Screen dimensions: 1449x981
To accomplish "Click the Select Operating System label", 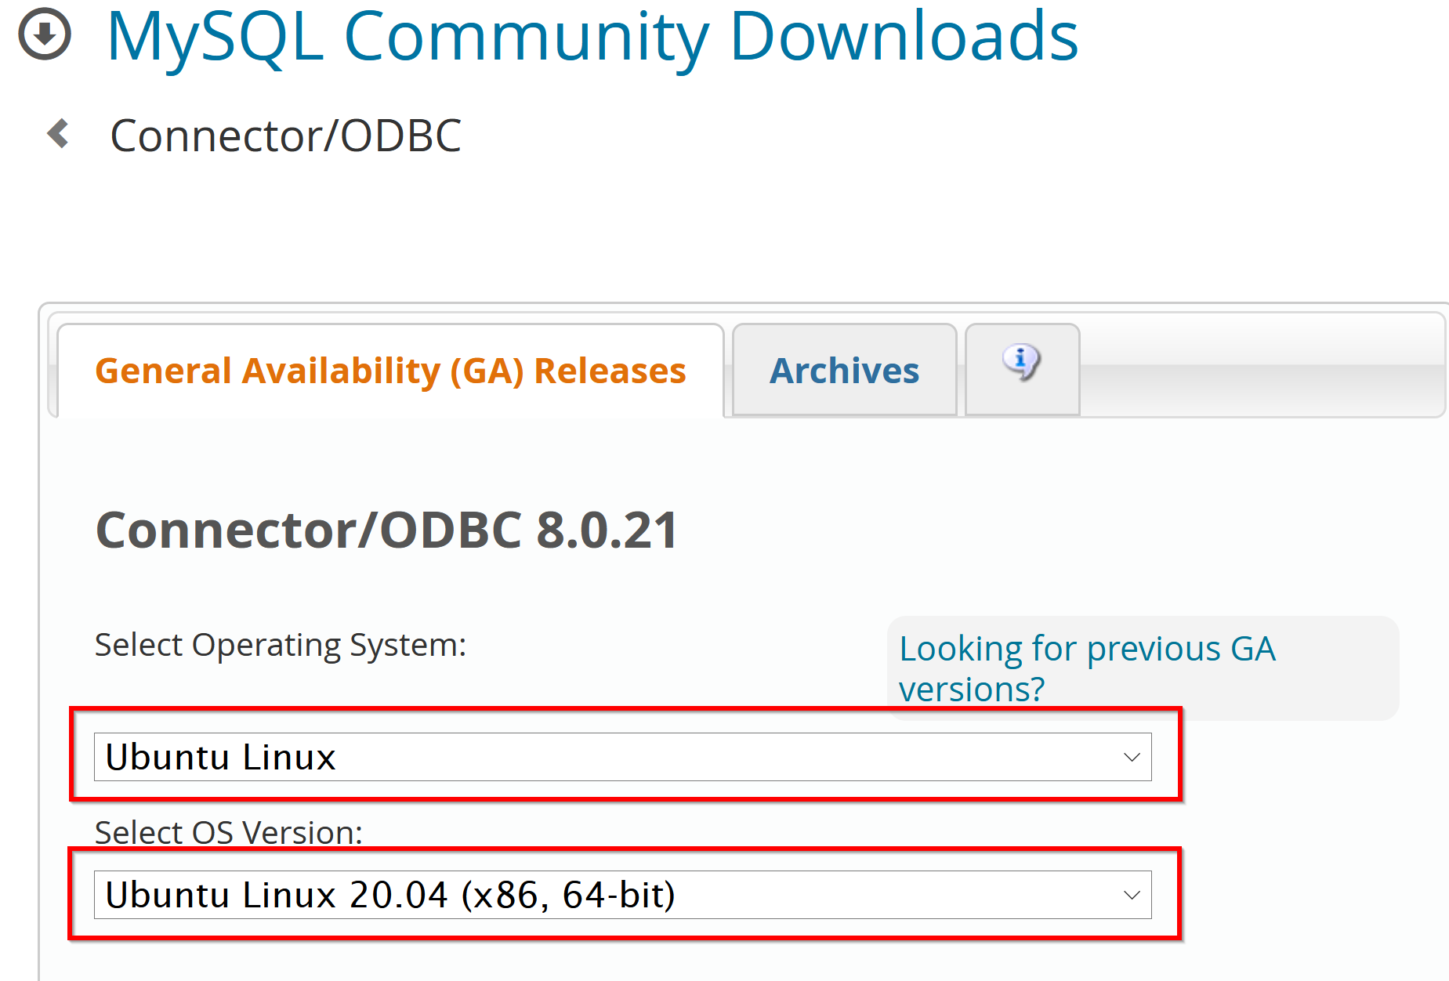I will 281,645.
